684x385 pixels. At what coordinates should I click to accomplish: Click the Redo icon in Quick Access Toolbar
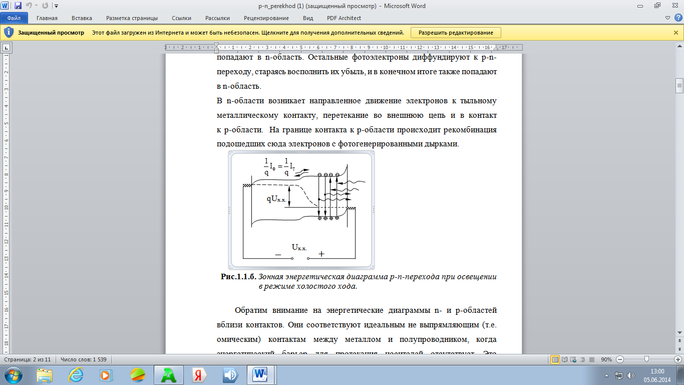(45, 6)
